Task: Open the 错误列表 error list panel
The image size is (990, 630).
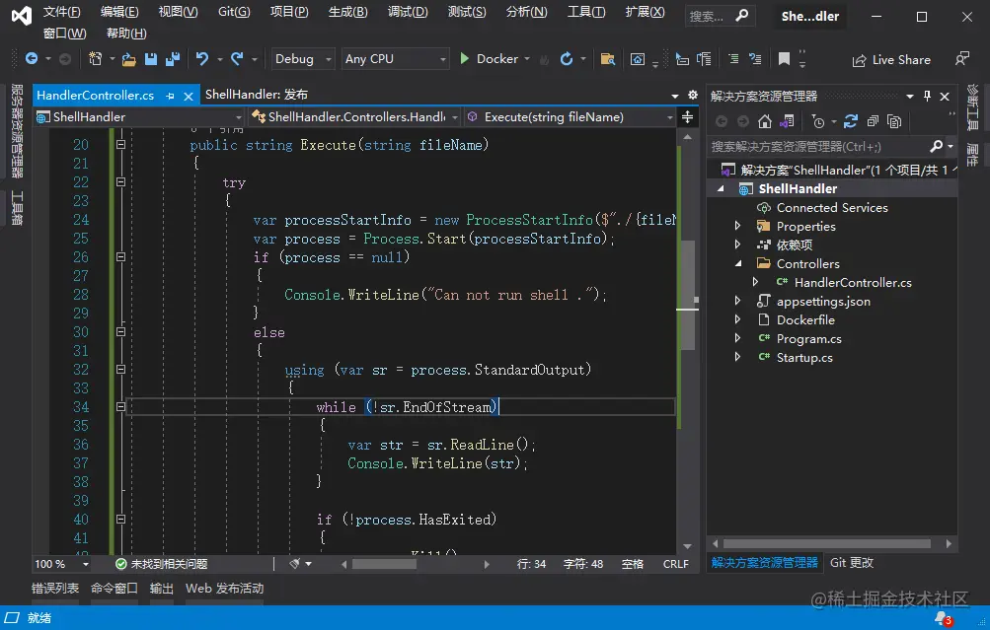Action: point(55,589)
